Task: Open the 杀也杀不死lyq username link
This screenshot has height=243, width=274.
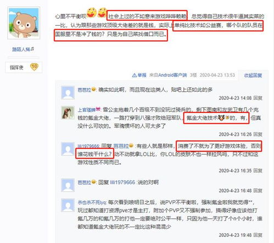Action: click(x=92, y=202)
